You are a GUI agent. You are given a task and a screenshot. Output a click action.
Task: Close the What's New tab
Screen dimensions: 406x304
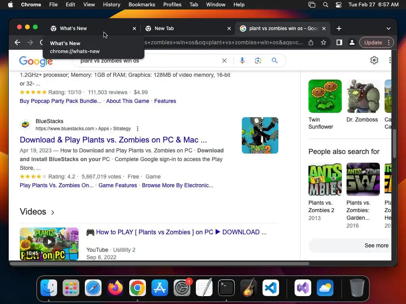(134, 28)
